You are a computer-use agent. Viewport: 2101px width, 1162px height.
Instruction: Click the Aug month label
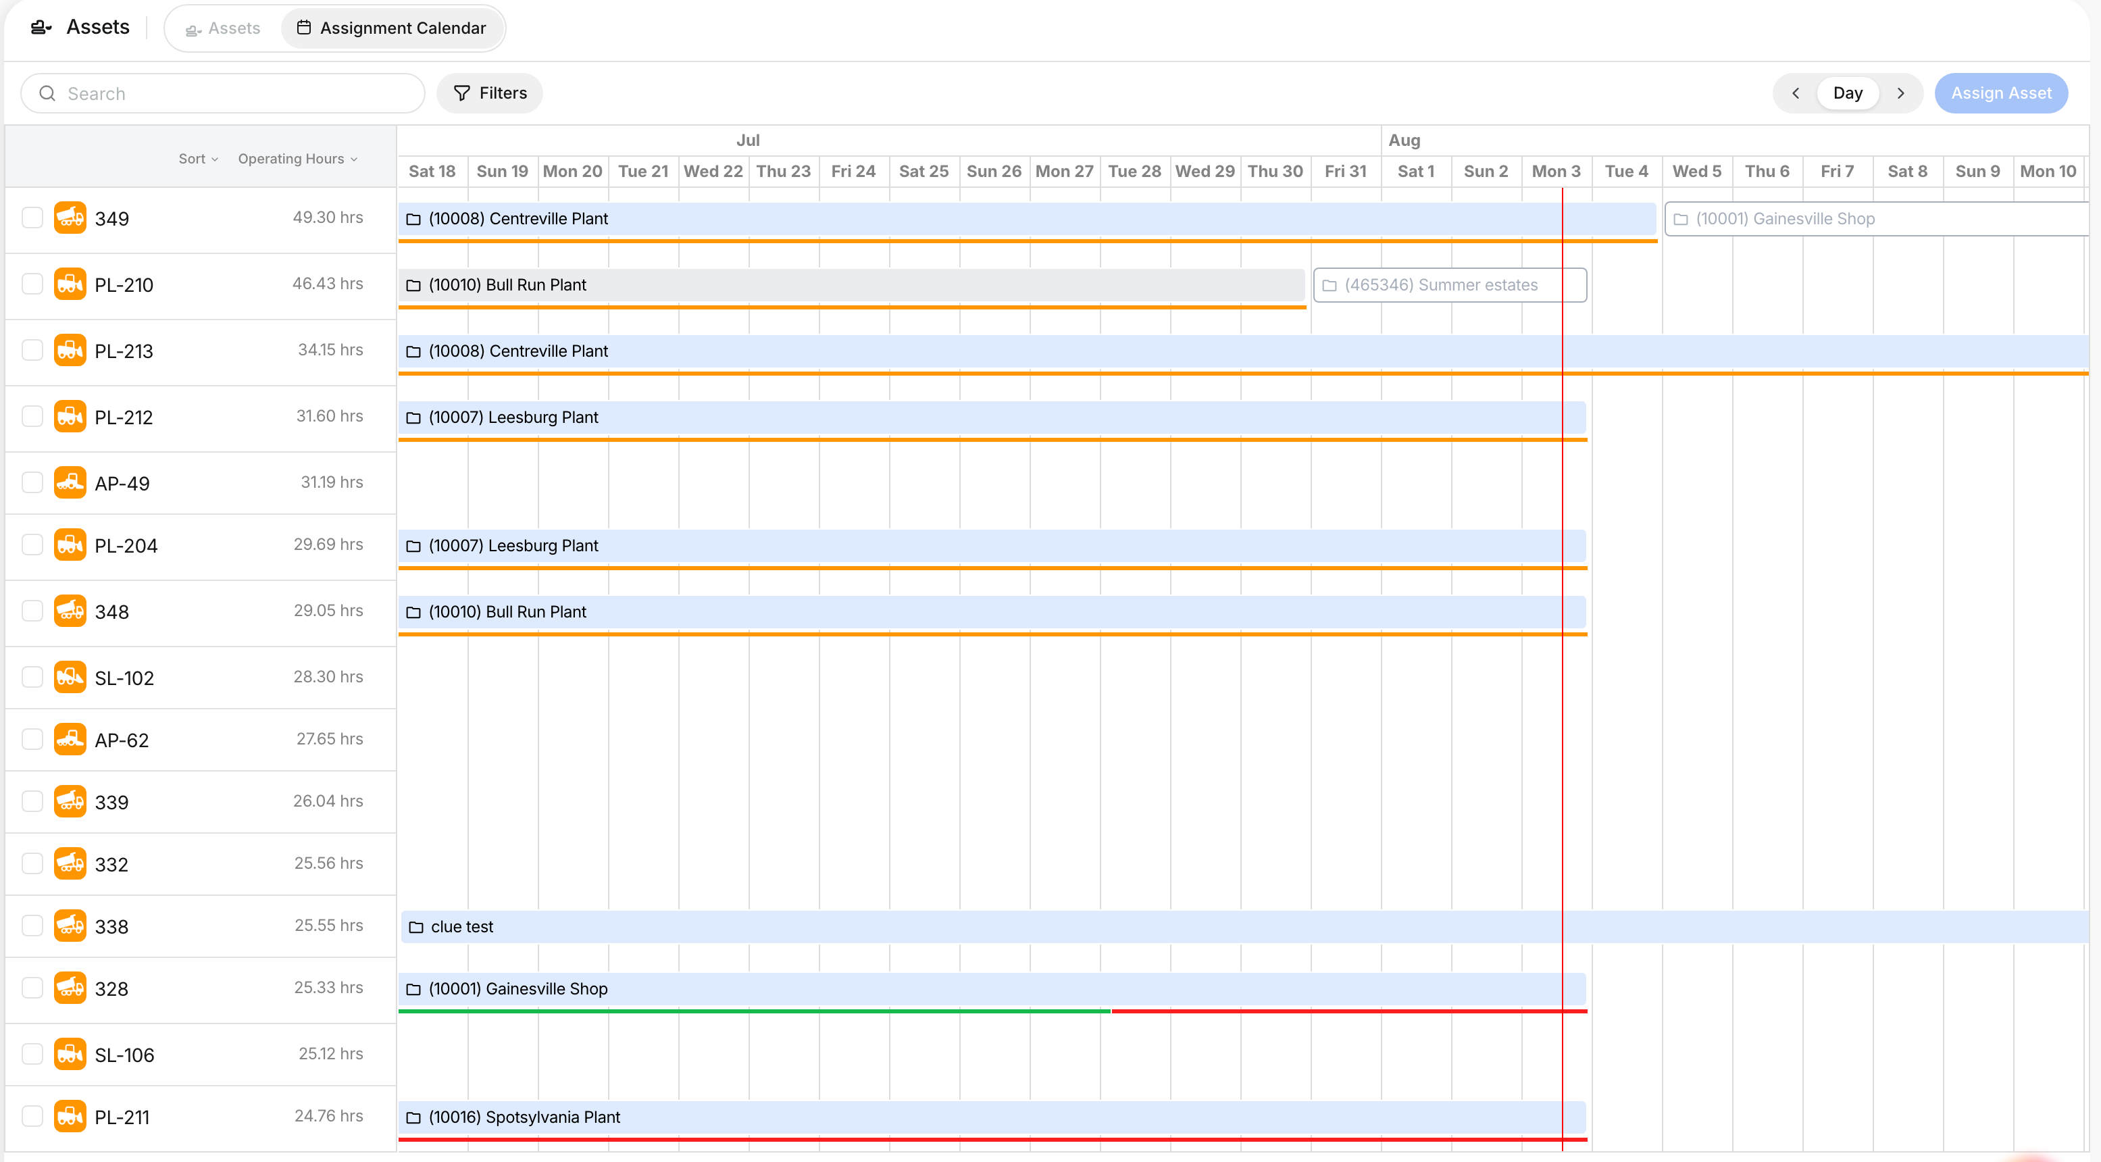pyautogui.click(x=1404, y=141)
